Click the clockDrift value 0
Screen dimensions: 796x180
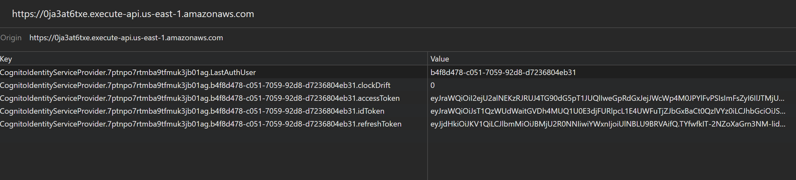[x=432, y=85]
